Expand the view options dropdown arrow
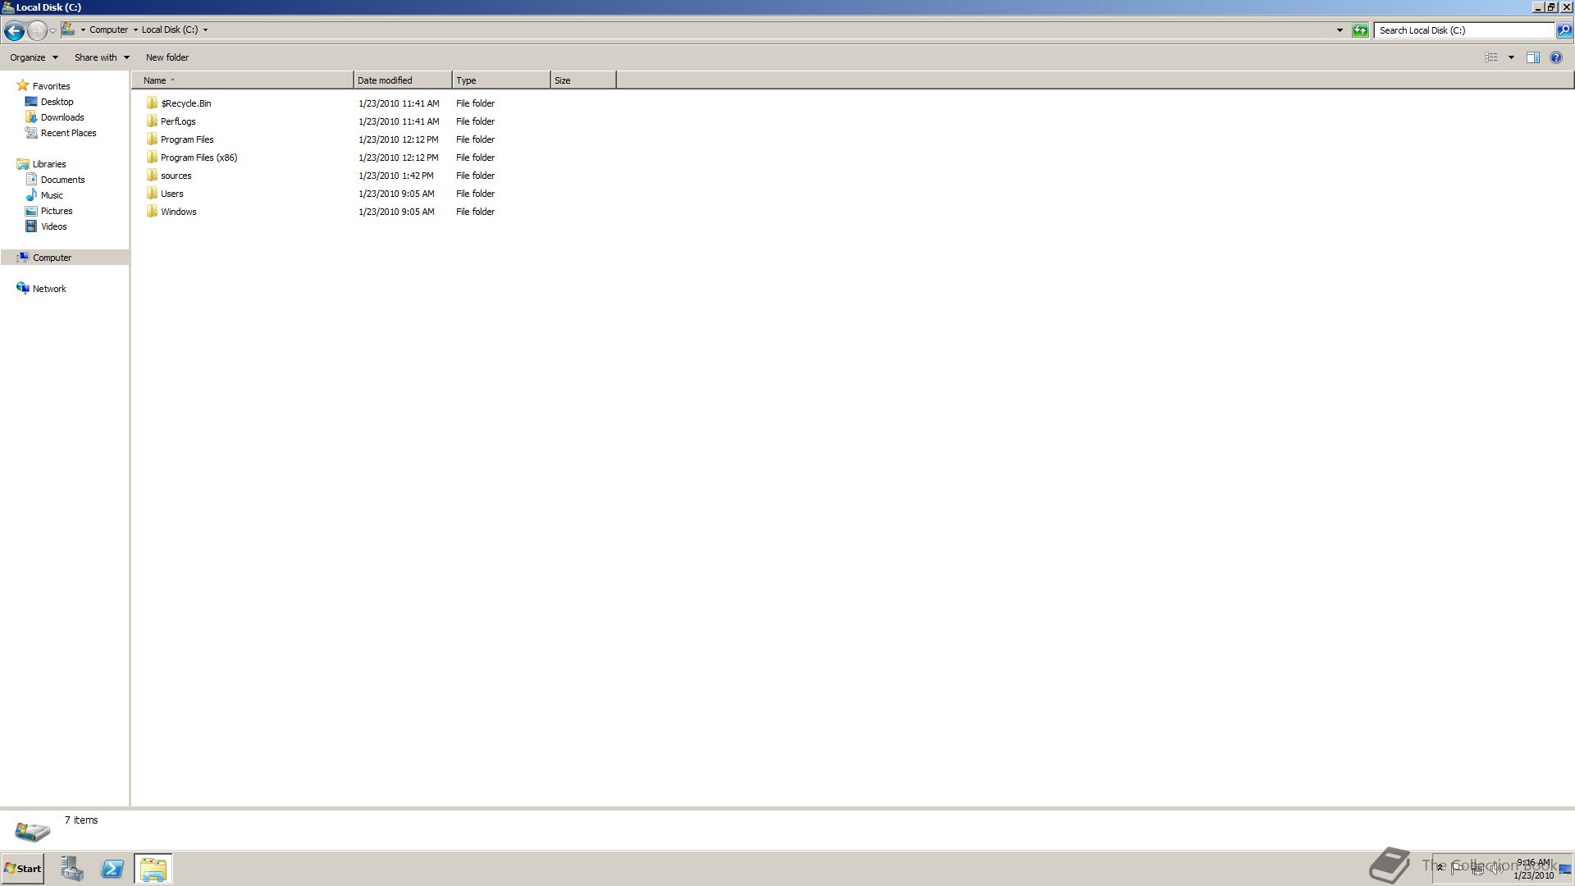 tap(1511, 57)
